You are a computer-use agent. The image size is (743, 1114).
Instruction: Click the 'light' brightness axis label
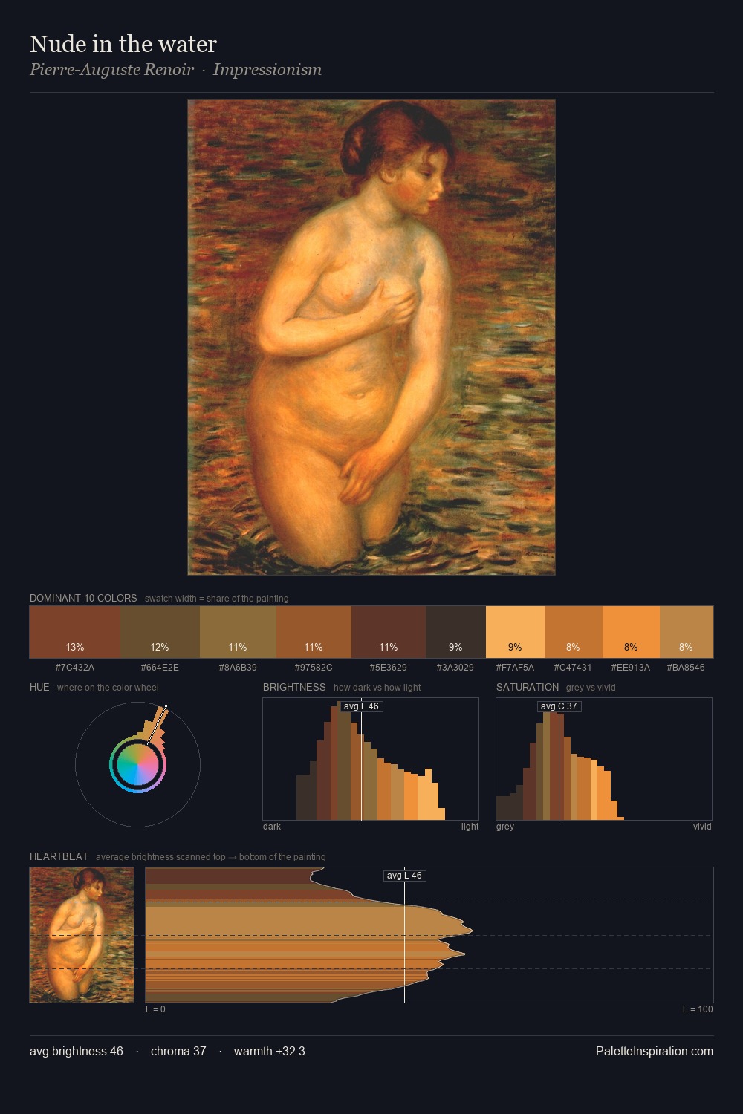(470, 827)
